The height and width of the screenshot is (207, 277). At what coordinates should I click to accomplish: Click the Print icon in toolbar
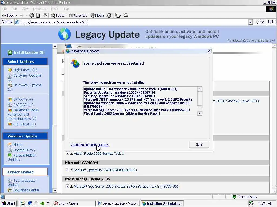tap(126, 15)
